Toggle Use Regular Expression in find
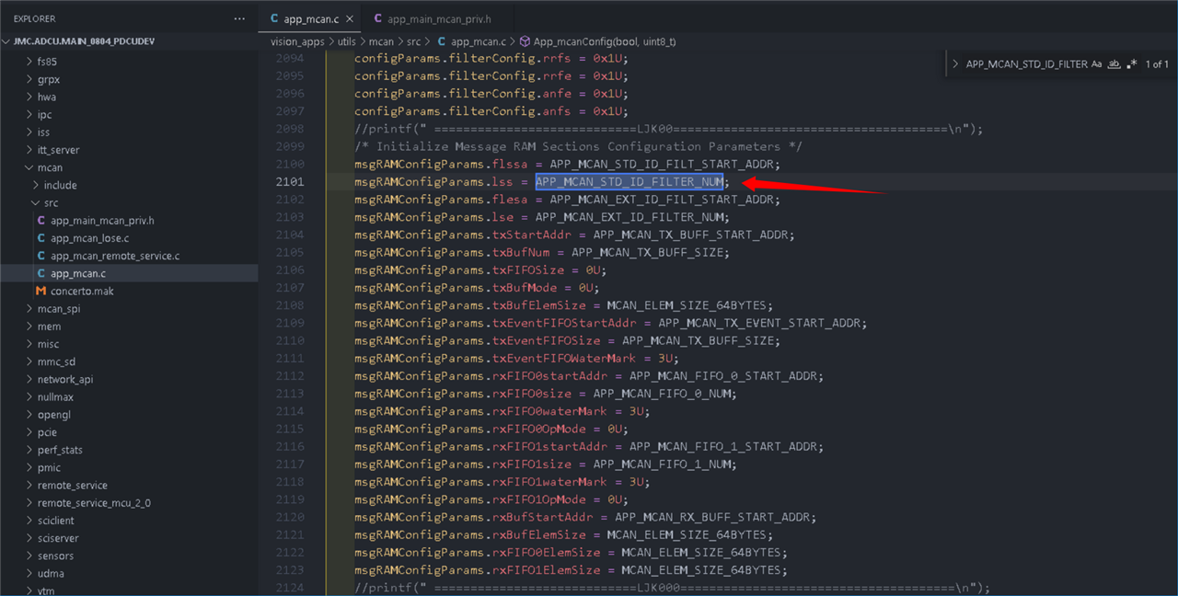The image size is (1178, 596). pyautogui.click(x=1132, y=64)
